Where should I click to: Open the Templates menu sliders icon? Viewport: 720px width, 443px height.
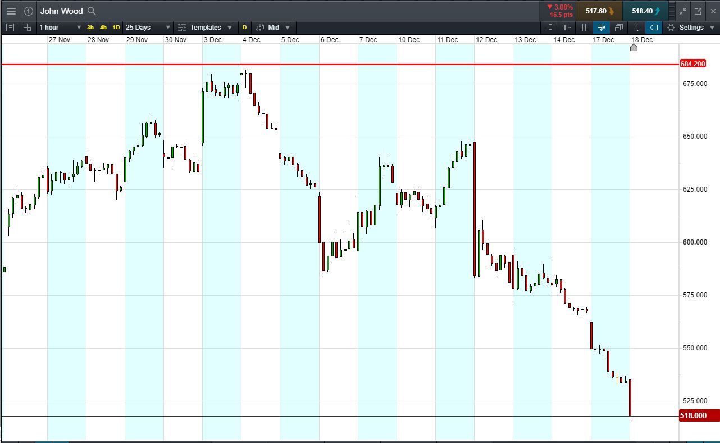coord(182,28)
